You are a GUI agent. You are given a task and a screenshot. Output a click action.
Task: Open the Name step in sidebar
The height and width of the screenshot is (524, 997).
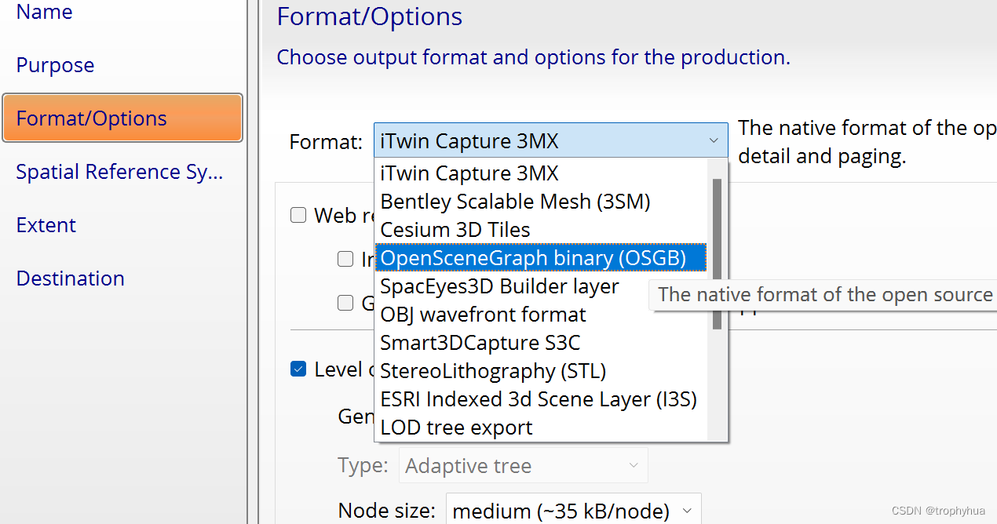44,12
